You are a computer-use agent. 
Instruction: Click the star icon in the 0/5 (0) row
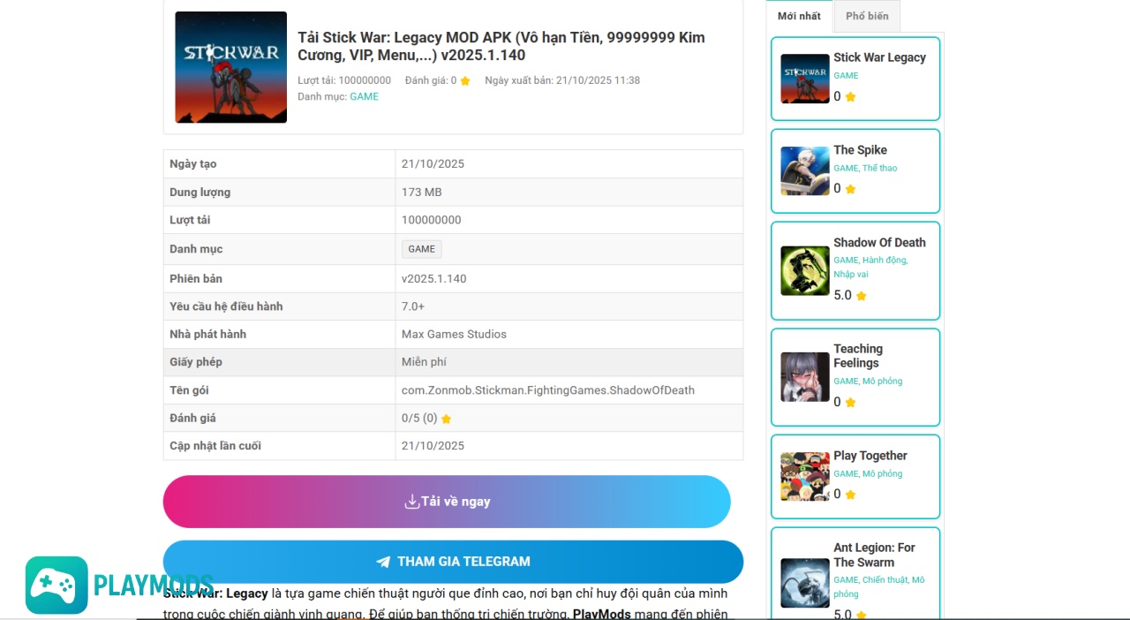click(446, 419)
